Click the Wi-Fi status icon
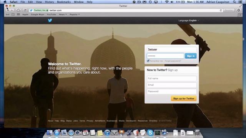This screenshot has height=138, width=246. tap(166, 2)
